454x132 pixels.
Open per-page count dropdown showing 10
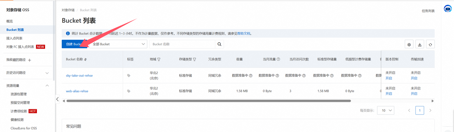click(x=386, y=110)
